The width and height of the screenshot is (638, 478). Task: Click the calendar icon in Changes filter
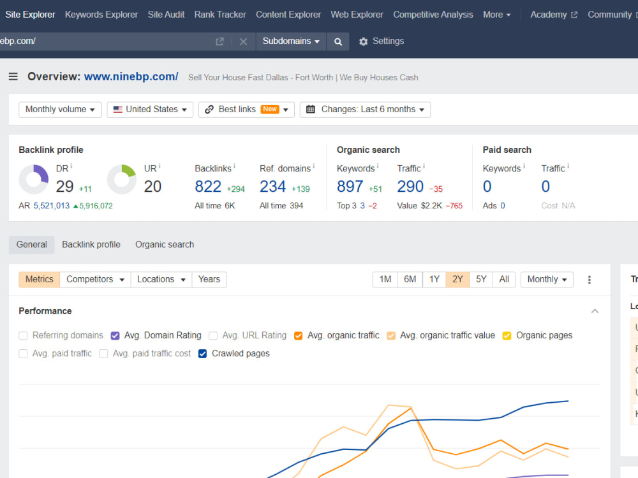pyautogui.click(x=311, y=110)
